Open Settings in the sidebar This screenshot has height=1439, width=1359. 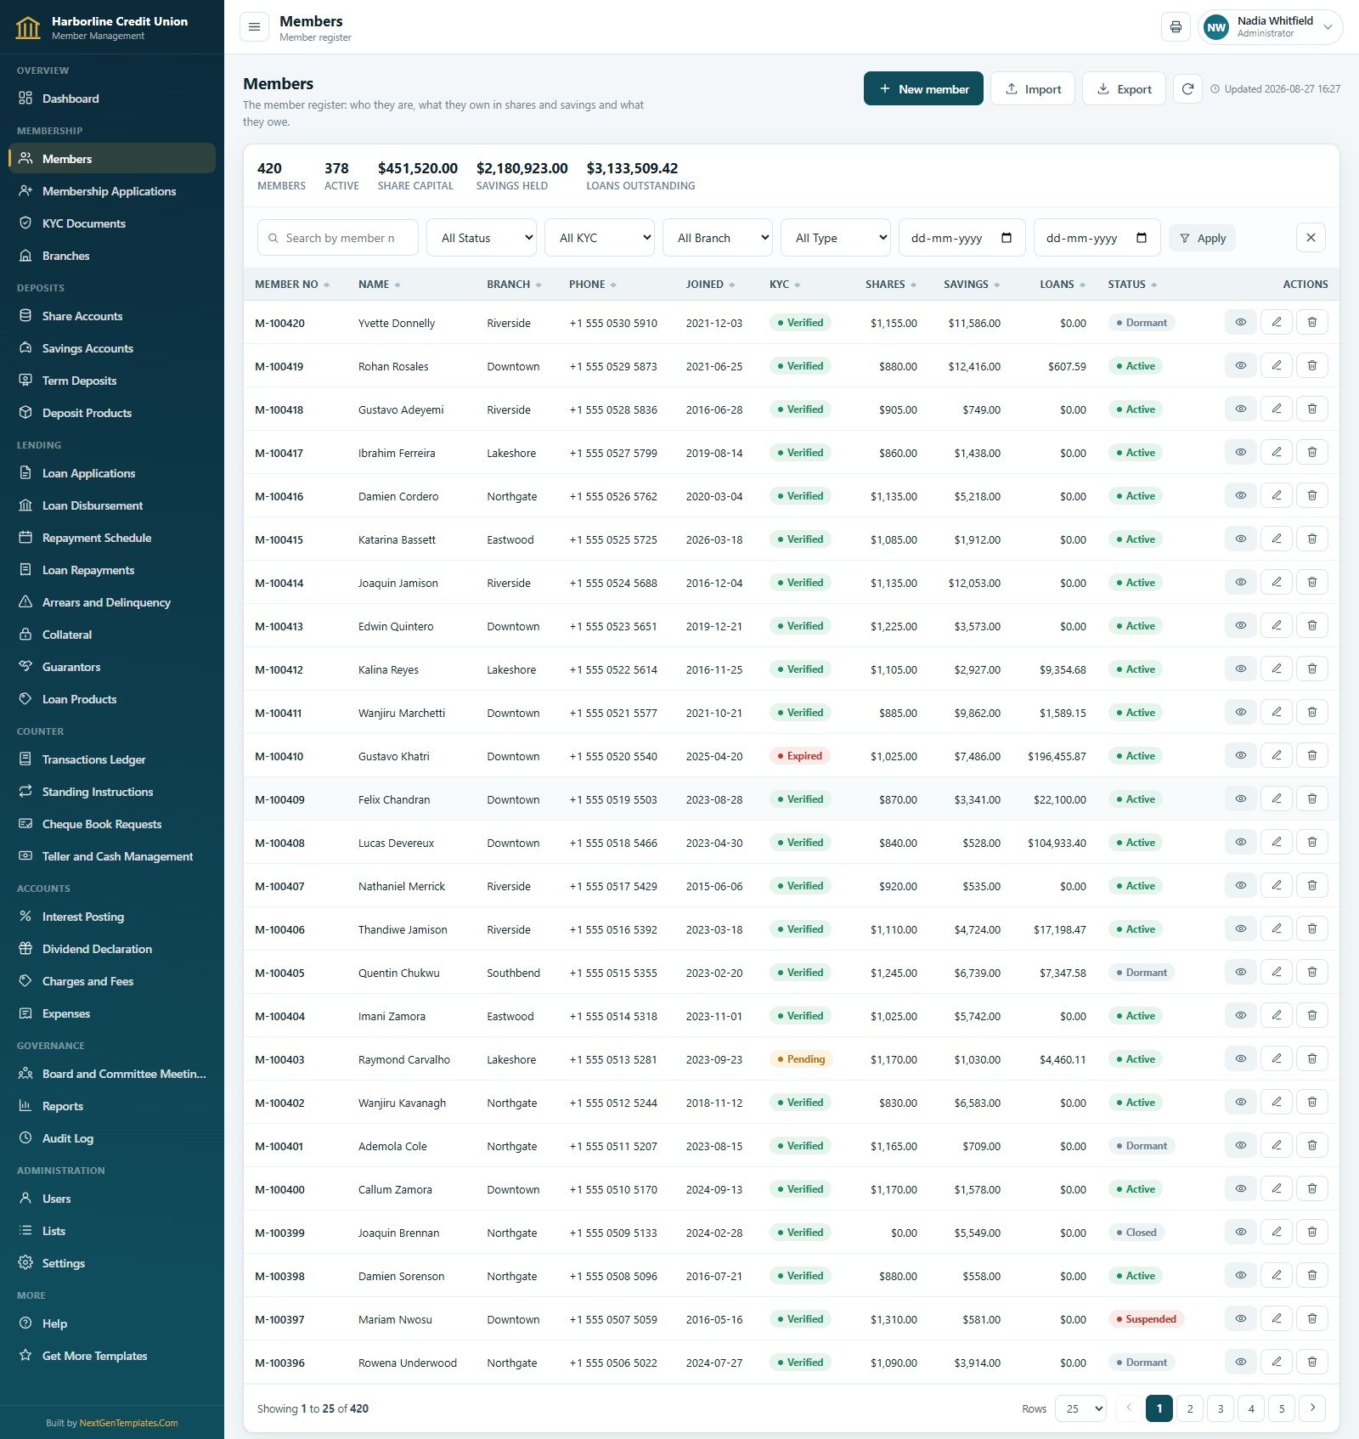pyautogui.click(x=112, y=1263)
